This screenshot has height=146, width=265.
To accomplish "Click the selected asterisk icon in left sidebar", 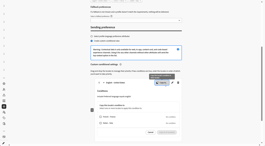I will coord(4,107).
